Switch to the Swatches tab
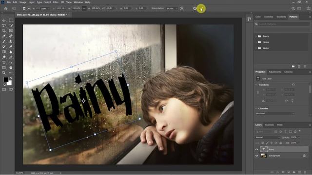Screen dimensions: 312x175 point(269,17)
